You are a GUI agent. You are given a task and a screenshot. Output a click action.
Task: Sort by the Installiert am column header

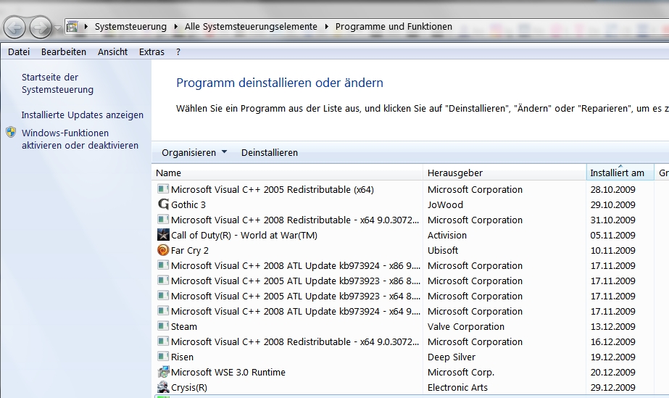point(620,173)
